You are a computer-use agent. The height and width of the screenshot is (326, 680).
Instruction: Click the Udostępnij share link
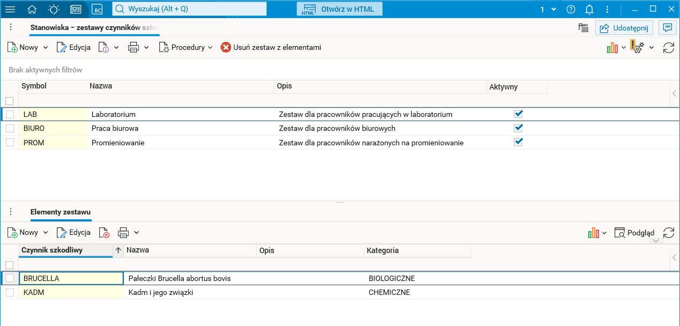pyautogui.click(x=624, y=27)
